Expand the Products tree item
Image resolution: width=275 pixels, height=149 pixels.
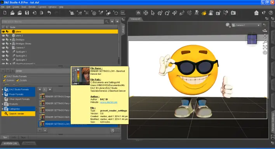2,104
